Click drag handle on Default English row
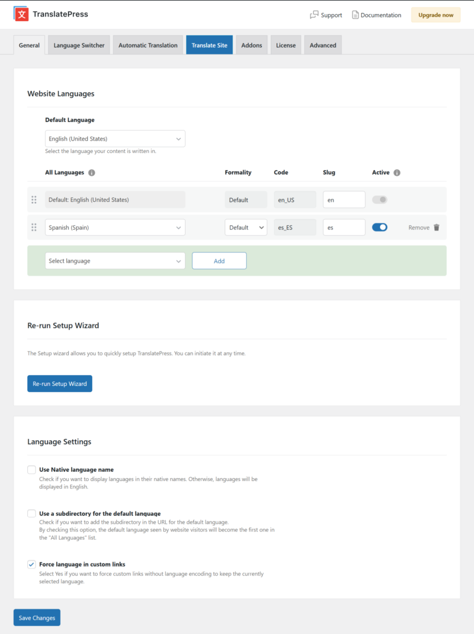 point(34,199)
